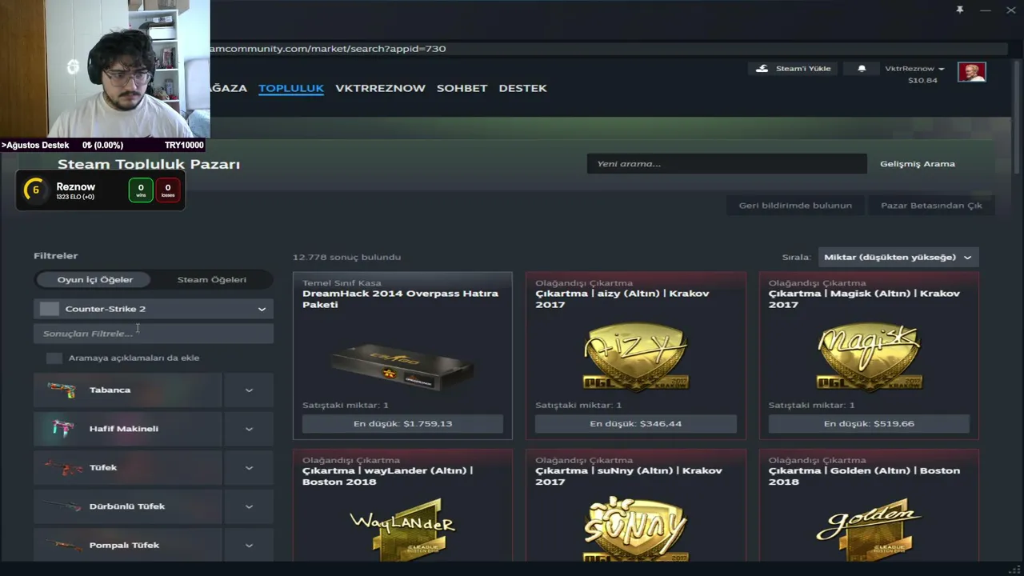The height and width of the screenshot is (576, 1024).
Task: Click the En düşük: $346,44 price button
Action: 636,424
